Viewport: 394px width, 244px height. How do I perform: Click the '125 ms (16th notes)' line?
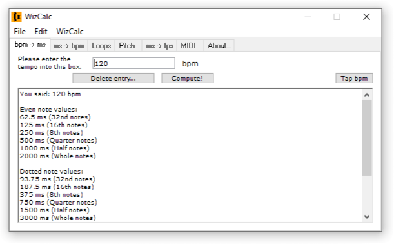(54, 125)
